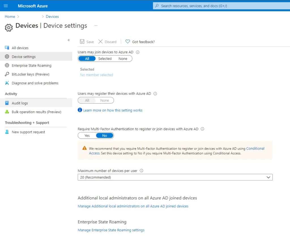The height and width of the screenshot is (239, 290).
Task: Click the Devices page gear icon
Action: tap(9, 27)
